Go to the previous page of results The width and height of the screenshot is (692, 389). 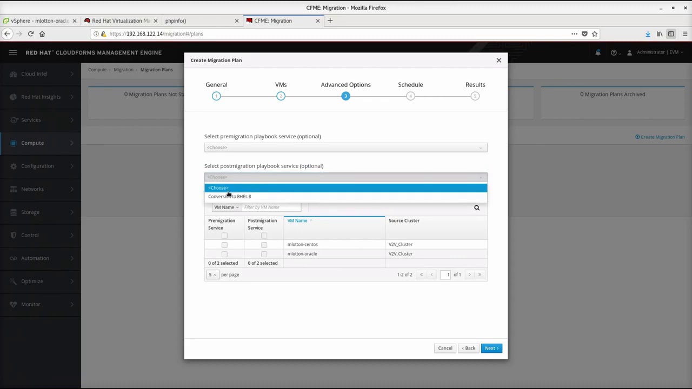431,274
